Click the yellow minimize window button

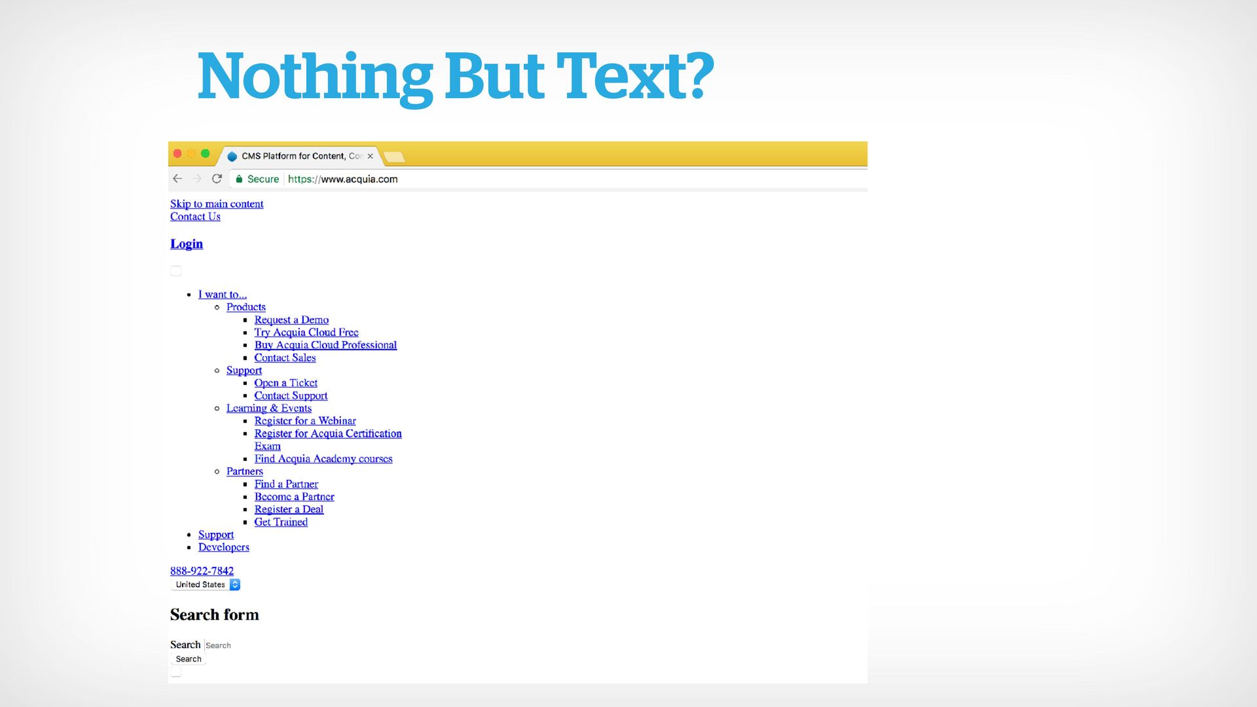tap(191, 153)
